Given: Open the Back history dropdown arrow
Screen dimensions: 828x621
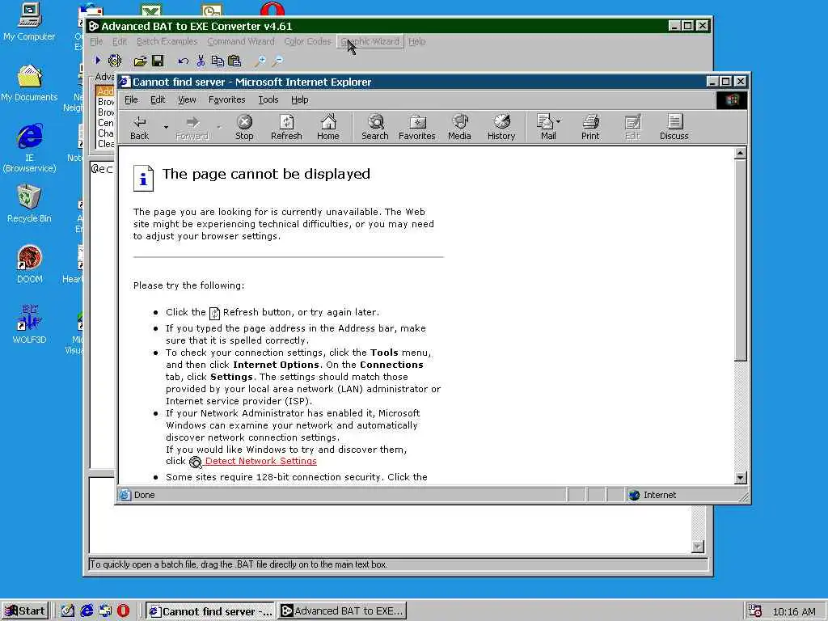Looking at the screenshot, I should tap(166, 127).
